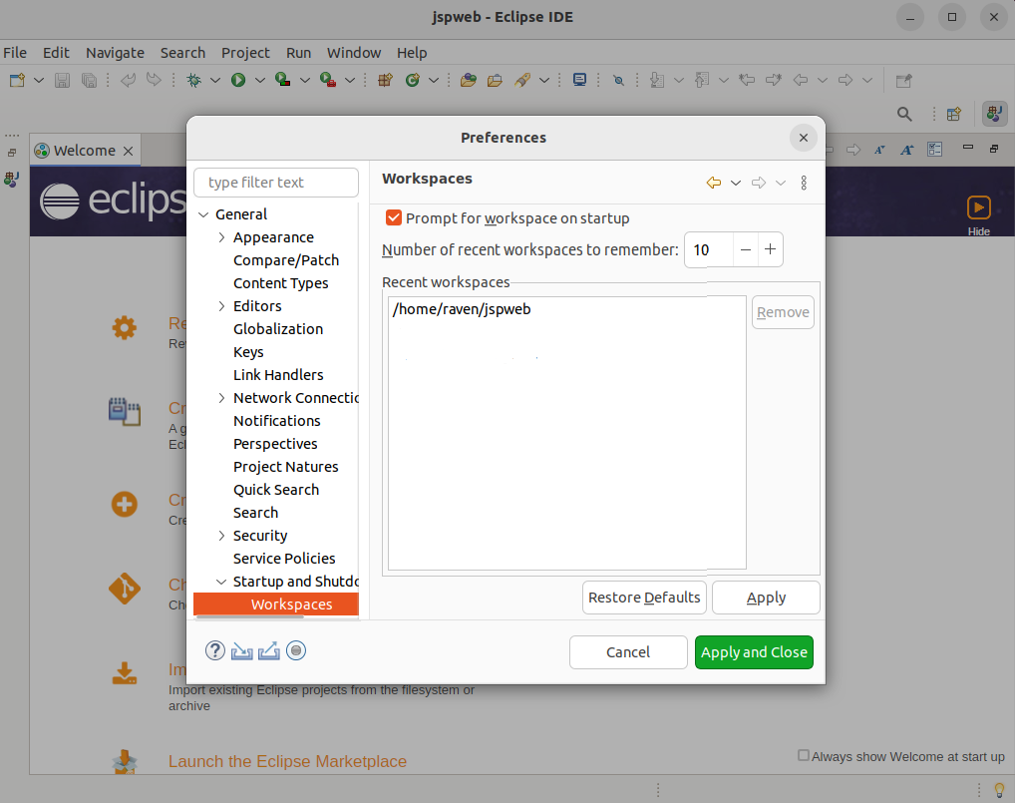The width and height of the screenshot is (1015, 803).
Task: Click the Remove workspace button
Action: point(783,312)
